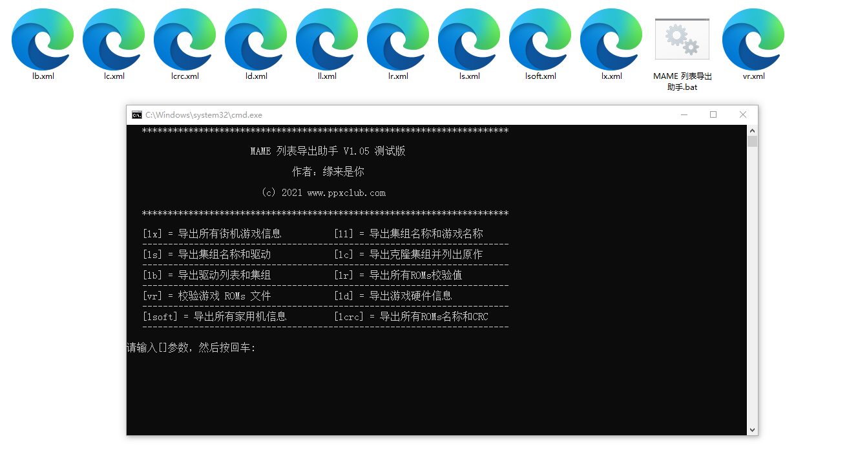Click the lcrc.xml filename label
The height and width of the screenshot is (454, 858).
pos(185,76)
